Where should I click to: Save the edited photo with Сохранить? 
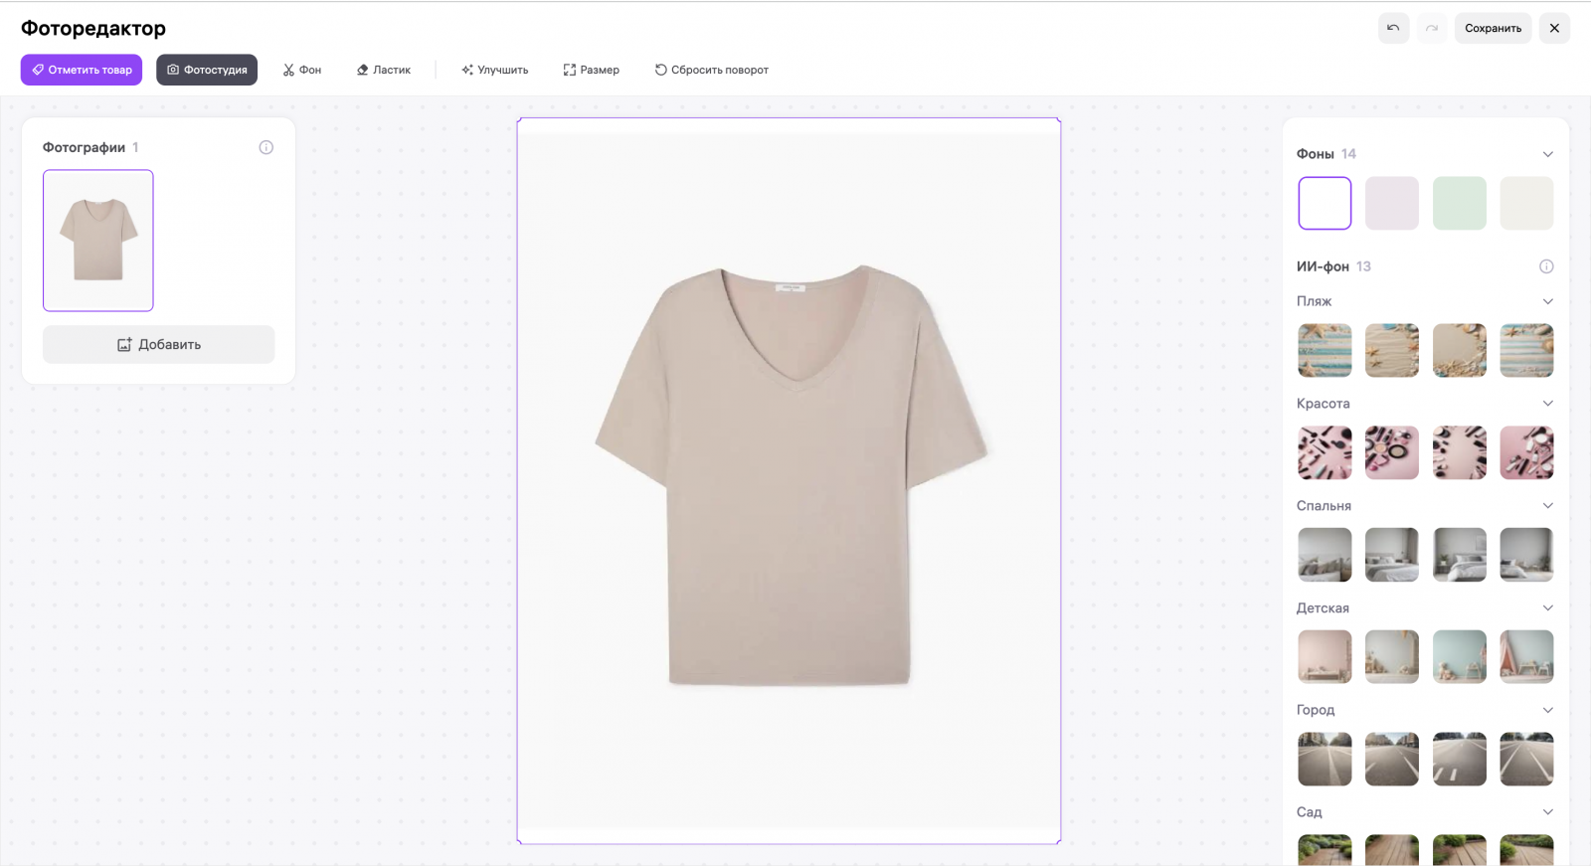[1493, 28]
